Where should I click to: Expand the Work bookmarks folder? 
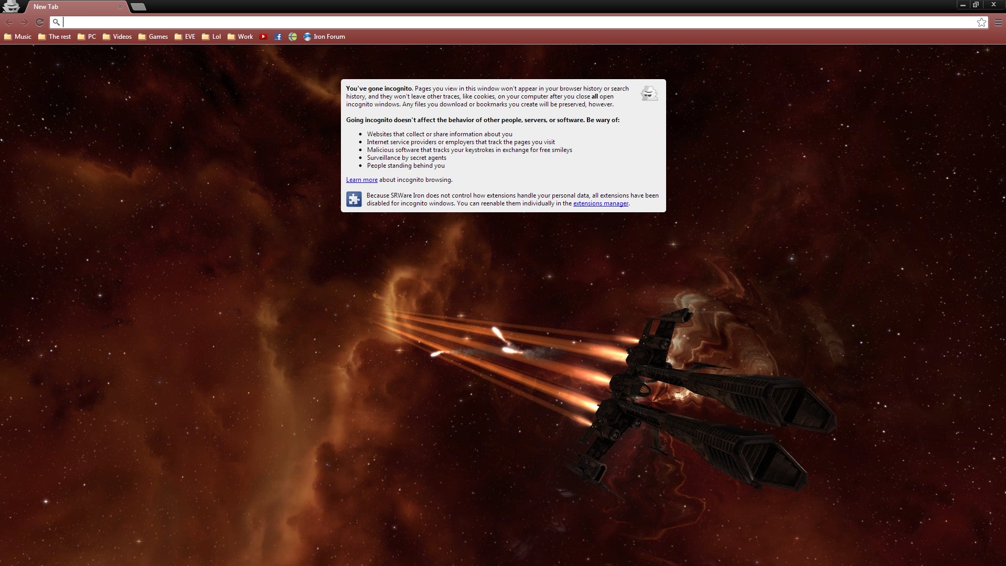click(240, 37)
